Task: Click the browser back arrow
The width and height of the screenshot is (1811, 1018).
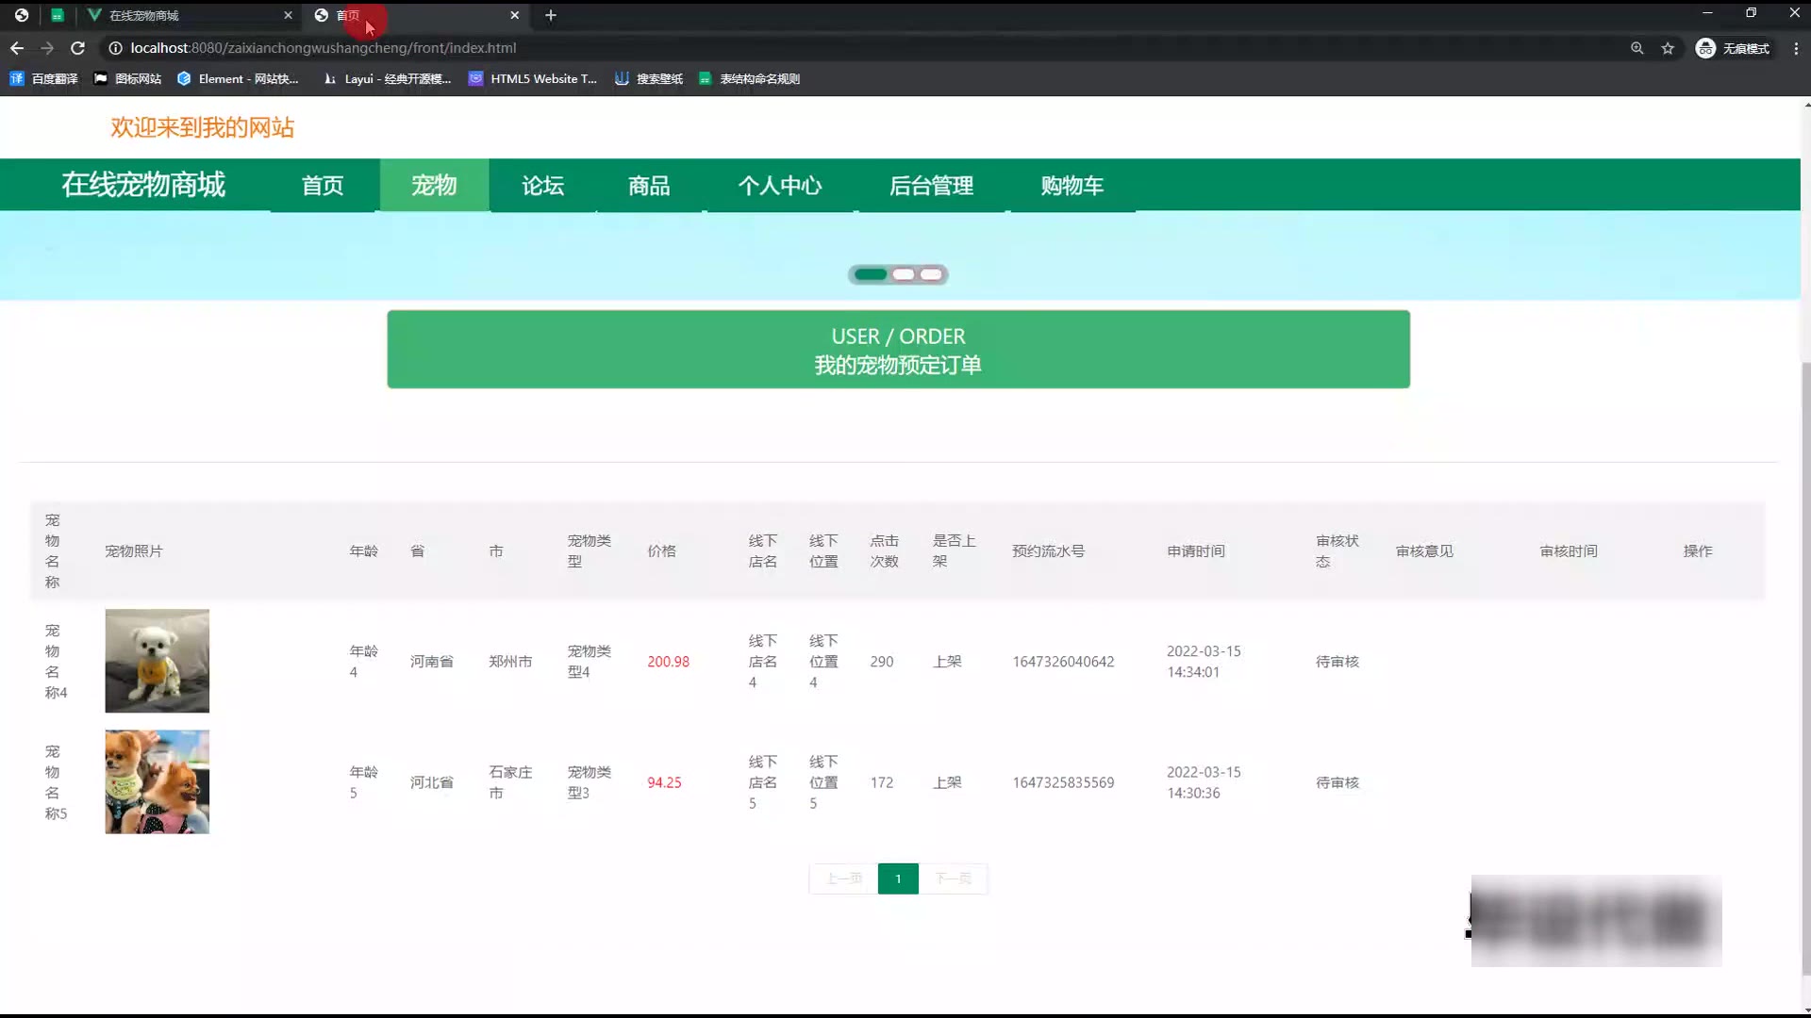Action: 17,48
